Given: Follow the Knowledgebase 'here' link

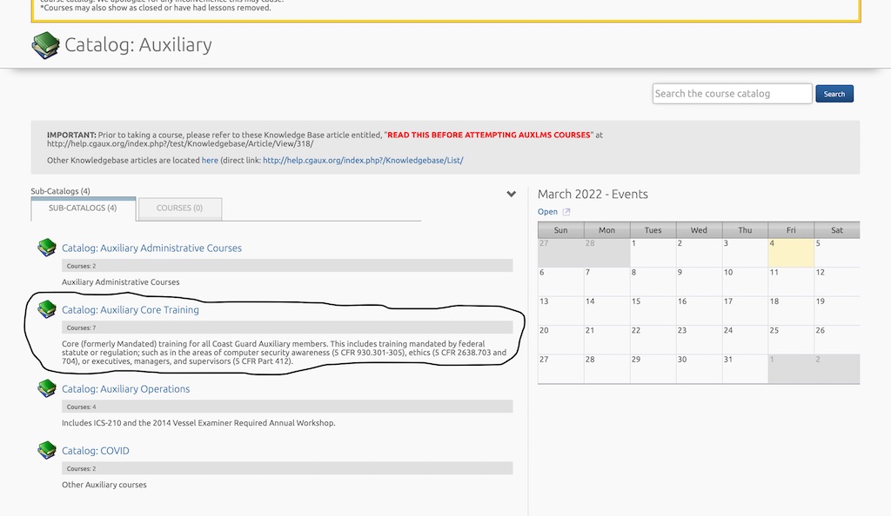Looking at the screenshot, I should [x=210, y=161].
